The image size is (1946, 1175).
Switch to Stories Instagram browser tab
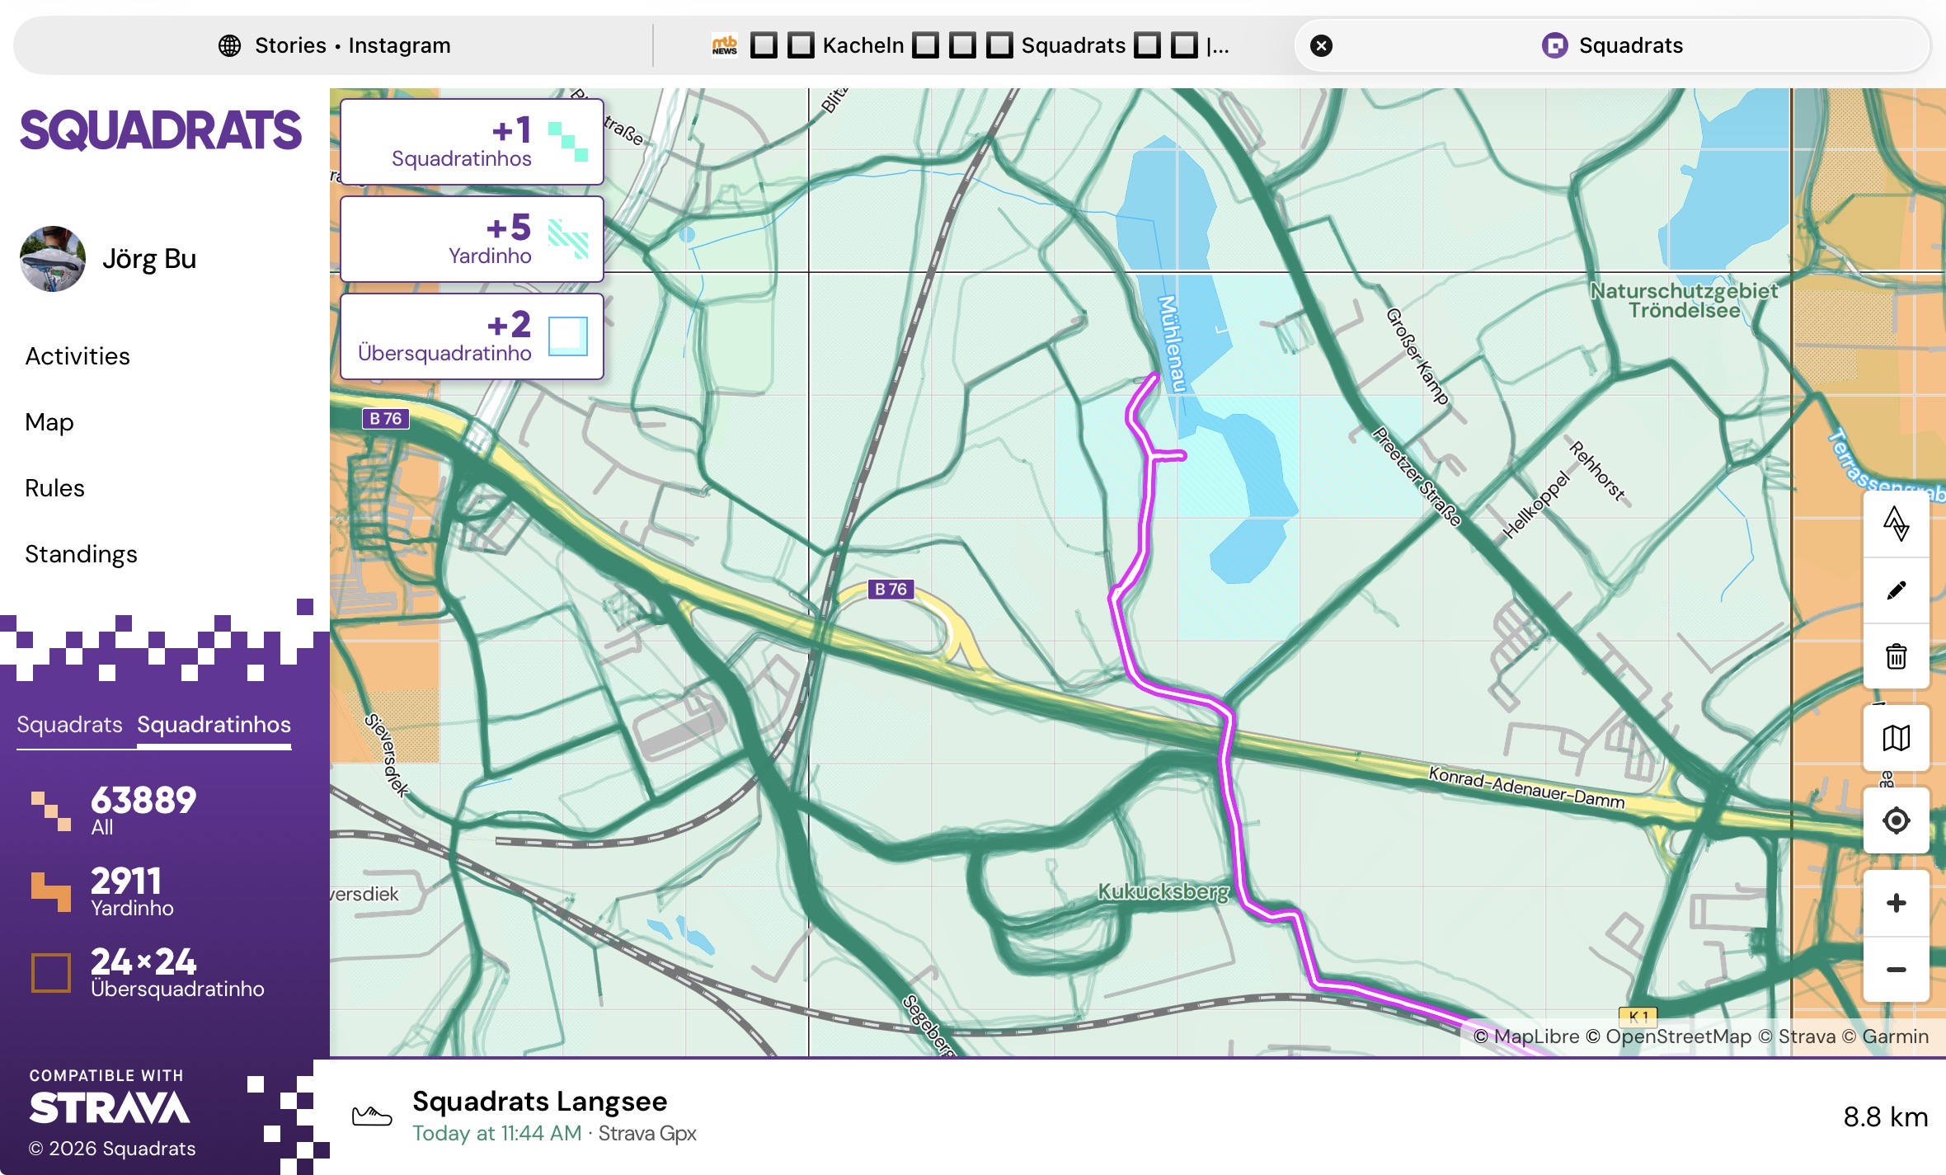click(334, 45)
